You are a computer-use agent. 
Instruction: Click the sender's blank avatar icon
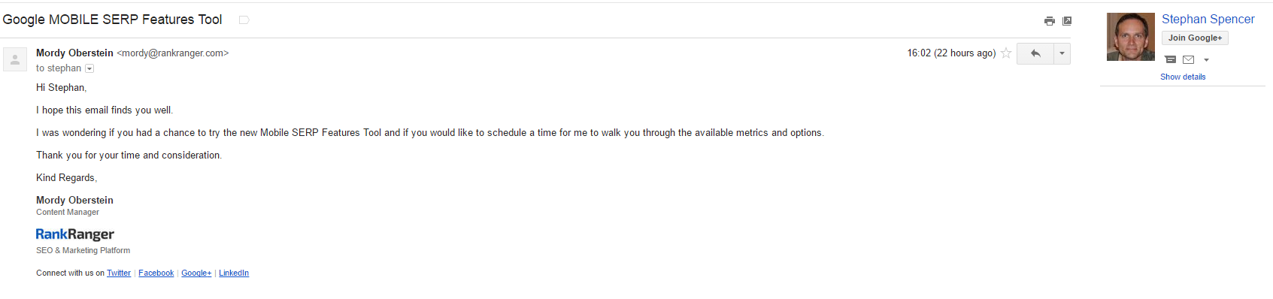click(x=15, y=59)
